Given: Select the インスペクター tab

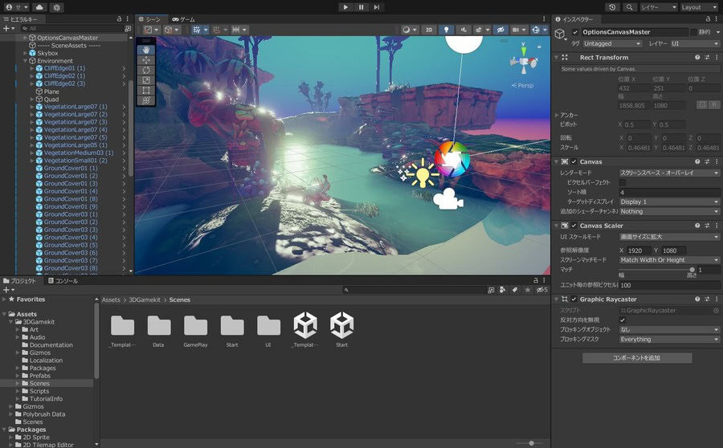Looking at the screenshot, I should [574, 19].
